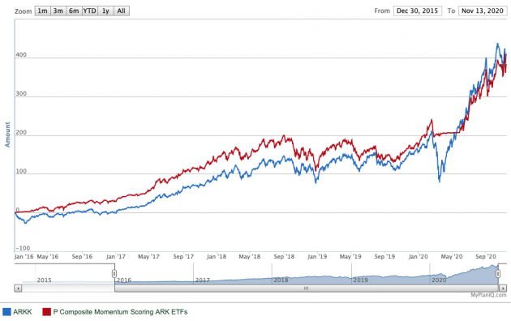Screen dimensions: 511x321
Task: Show All data range
Action: 121,11
